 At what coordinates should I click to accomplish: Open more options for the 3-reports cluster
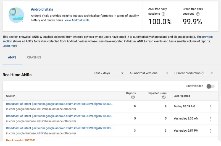pyautogui.click(x=211, y=131)
